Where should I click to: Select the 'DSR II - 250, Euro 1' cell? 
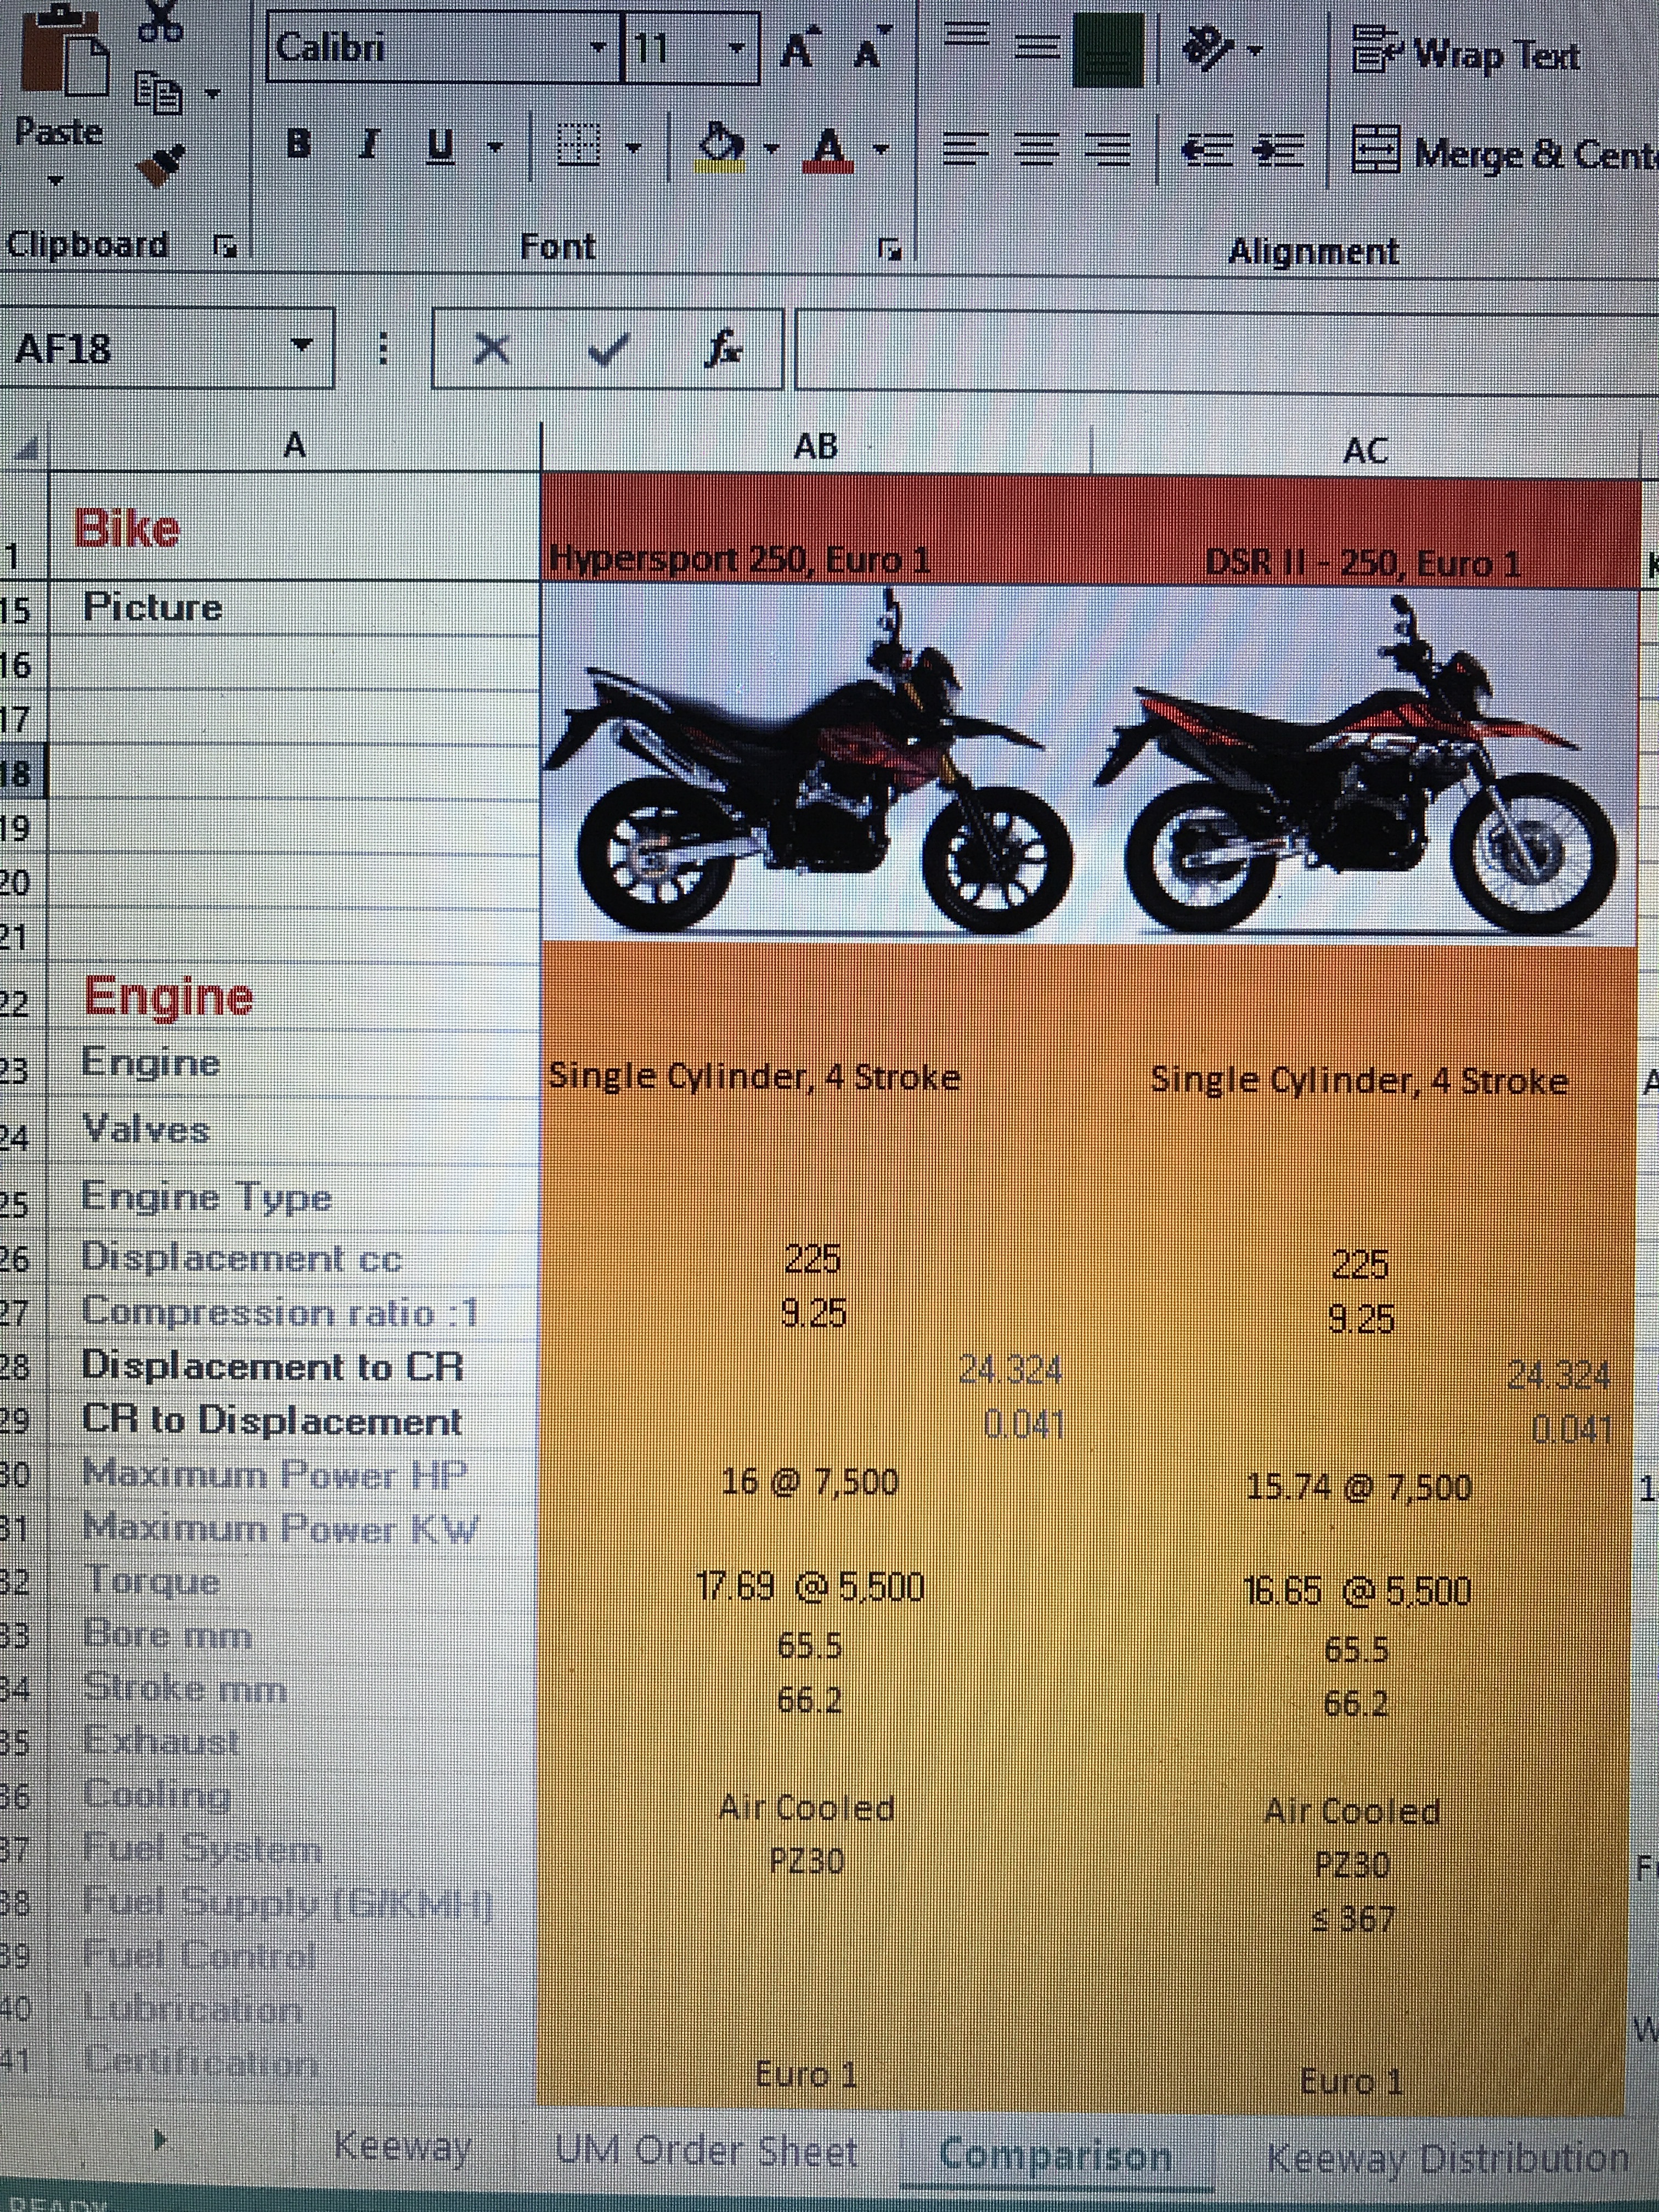point(1365,532)
